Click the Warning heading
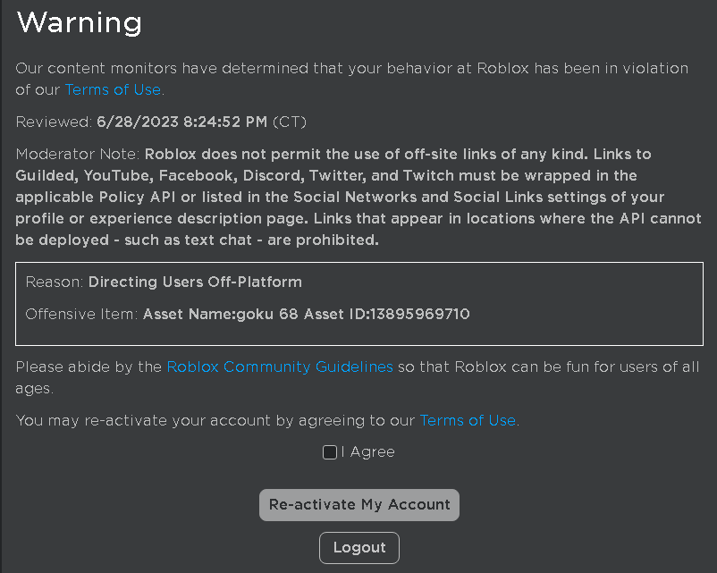 pyautogui.click(x=80, y=22)
